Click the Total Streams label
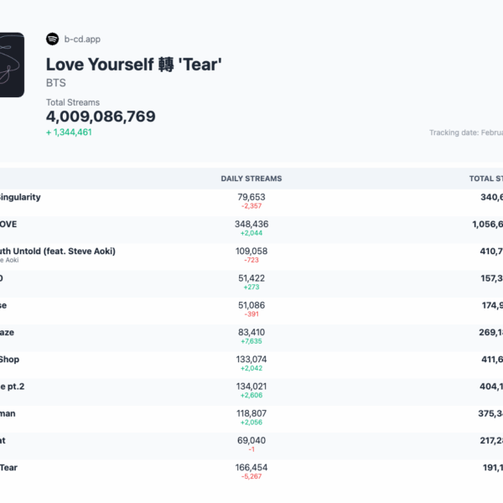This screenshot has width=503, height=503. [73, 102]
